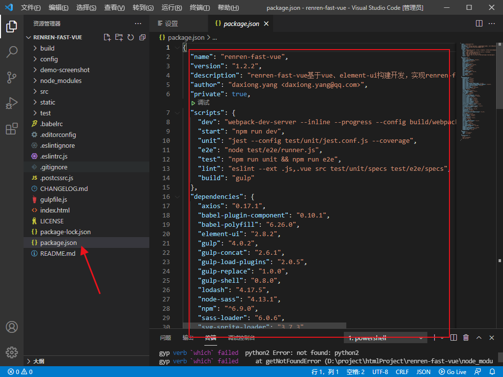Open the Extensions view icon
This screenshot has height=377, width=503.
point(12,129)
